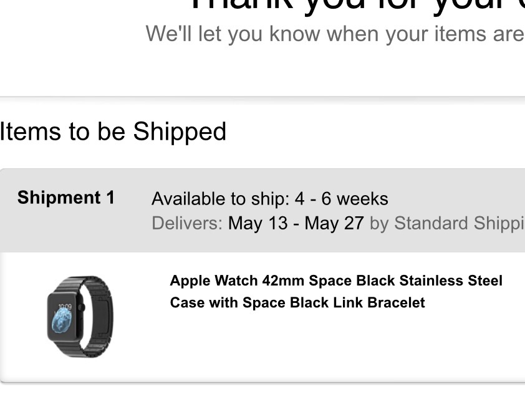Open the Apple Watch product thumbnail image

point(80,316)
